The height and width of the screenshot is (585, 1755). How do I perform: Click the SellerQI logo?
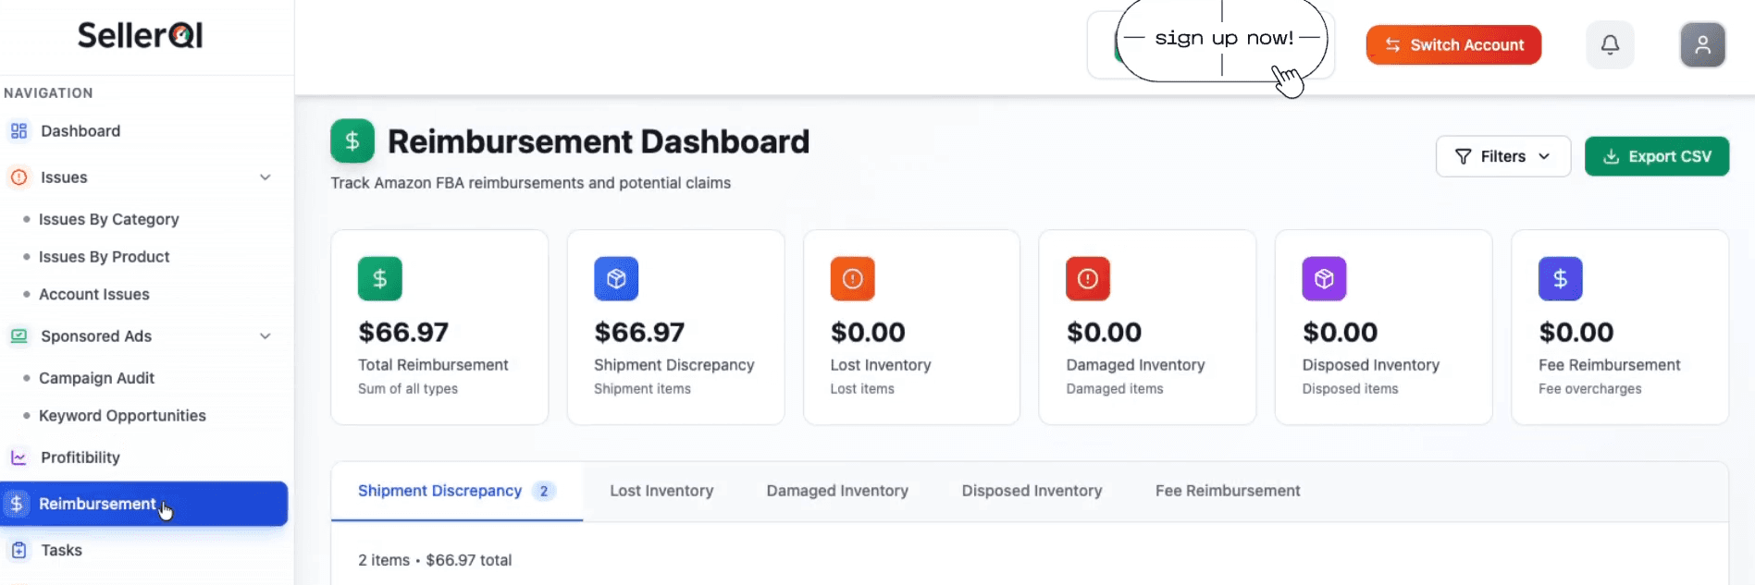click(x=140, y=35)
